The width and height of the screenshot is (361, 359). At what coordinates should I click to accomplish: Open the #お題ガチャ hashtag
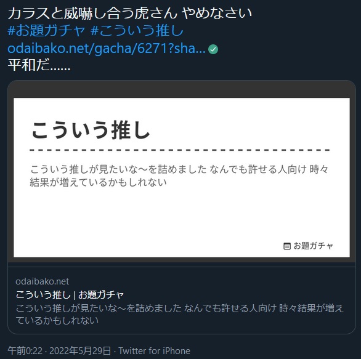tap(46, 31)
